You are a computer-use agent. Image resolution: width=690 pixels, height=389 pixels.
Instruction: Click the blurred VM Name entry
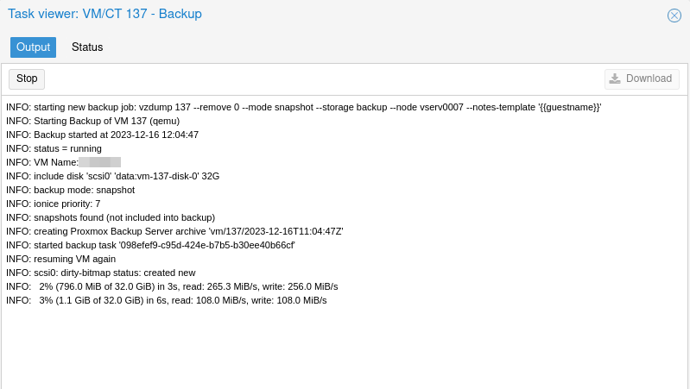tap(99, 162)
